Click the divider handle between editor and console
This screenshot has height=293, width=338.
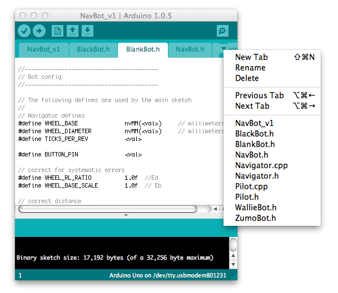[x=126, y=215]
